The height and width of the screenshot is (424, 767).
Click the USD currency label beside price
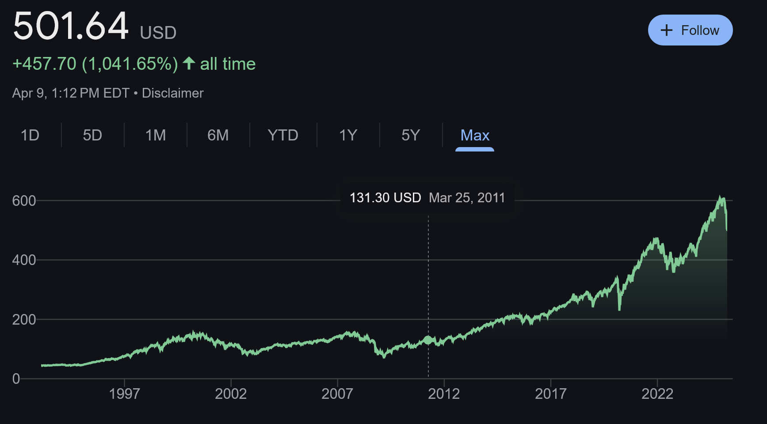click(158, 33)
